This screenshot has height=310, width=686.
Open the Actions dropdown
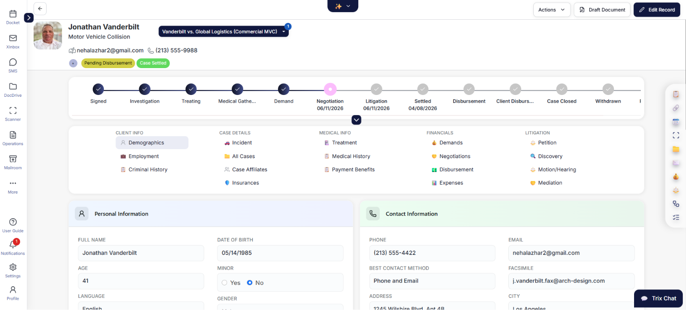tap(552, 10)
